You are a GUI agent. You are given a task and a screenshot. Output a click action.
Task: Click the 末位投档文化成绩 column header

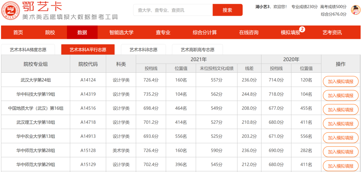pos(217,68)
